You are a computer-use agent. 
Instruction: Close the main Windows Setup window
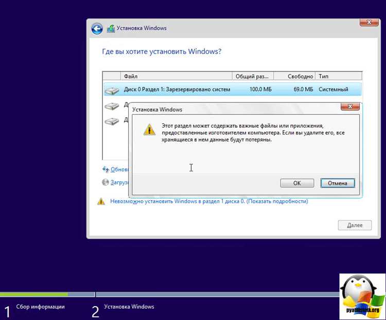(369, 23)
